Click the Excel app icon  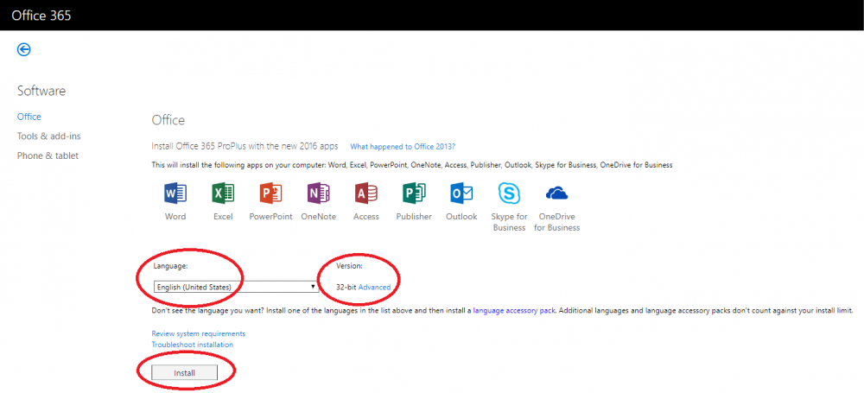[223, 193]
